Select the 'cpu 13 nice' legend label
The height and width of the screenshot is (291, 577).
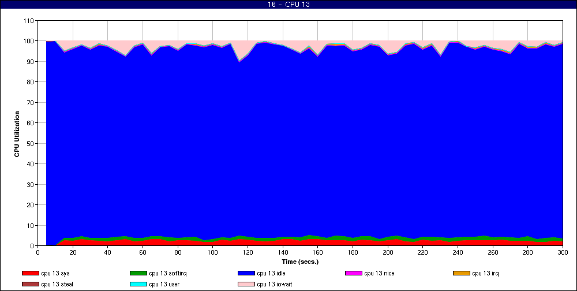(x=379, y=273)
